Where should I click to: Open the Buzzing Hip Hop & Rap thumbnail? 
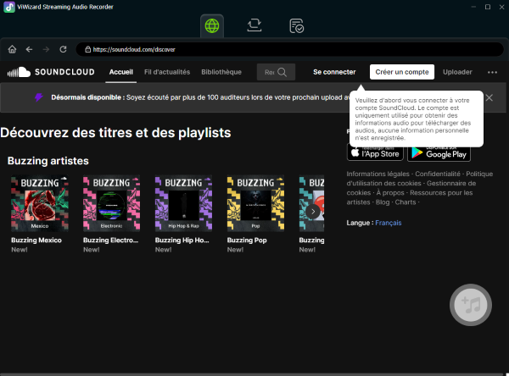click(x=183, y=203)
